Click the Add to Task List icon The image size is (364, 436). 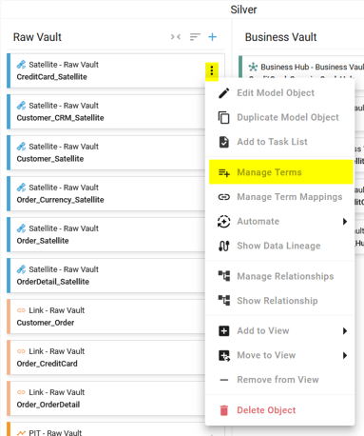click(224, 142)
